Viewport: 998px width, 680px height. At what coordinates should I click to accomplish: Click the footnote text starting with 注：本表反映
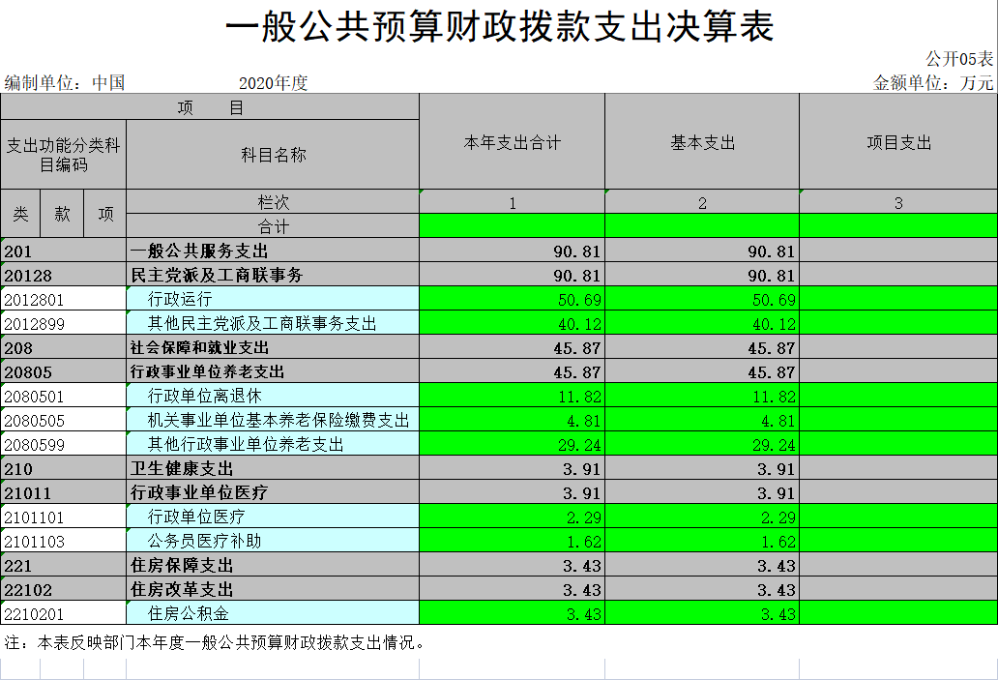coord(215,642)
